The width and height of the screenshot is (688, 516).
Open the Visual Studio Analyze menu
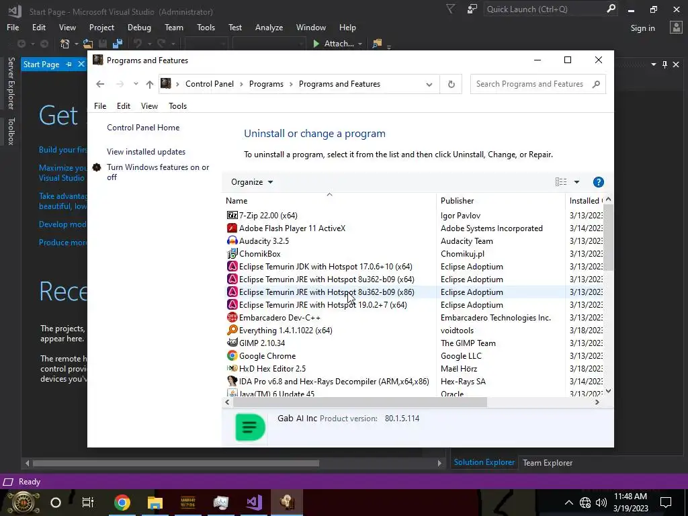point(269,27)
